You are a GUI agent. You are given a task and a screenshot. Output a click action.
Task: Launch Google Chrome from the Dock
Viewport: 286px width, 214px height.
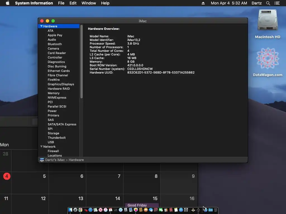coord(80,210)
